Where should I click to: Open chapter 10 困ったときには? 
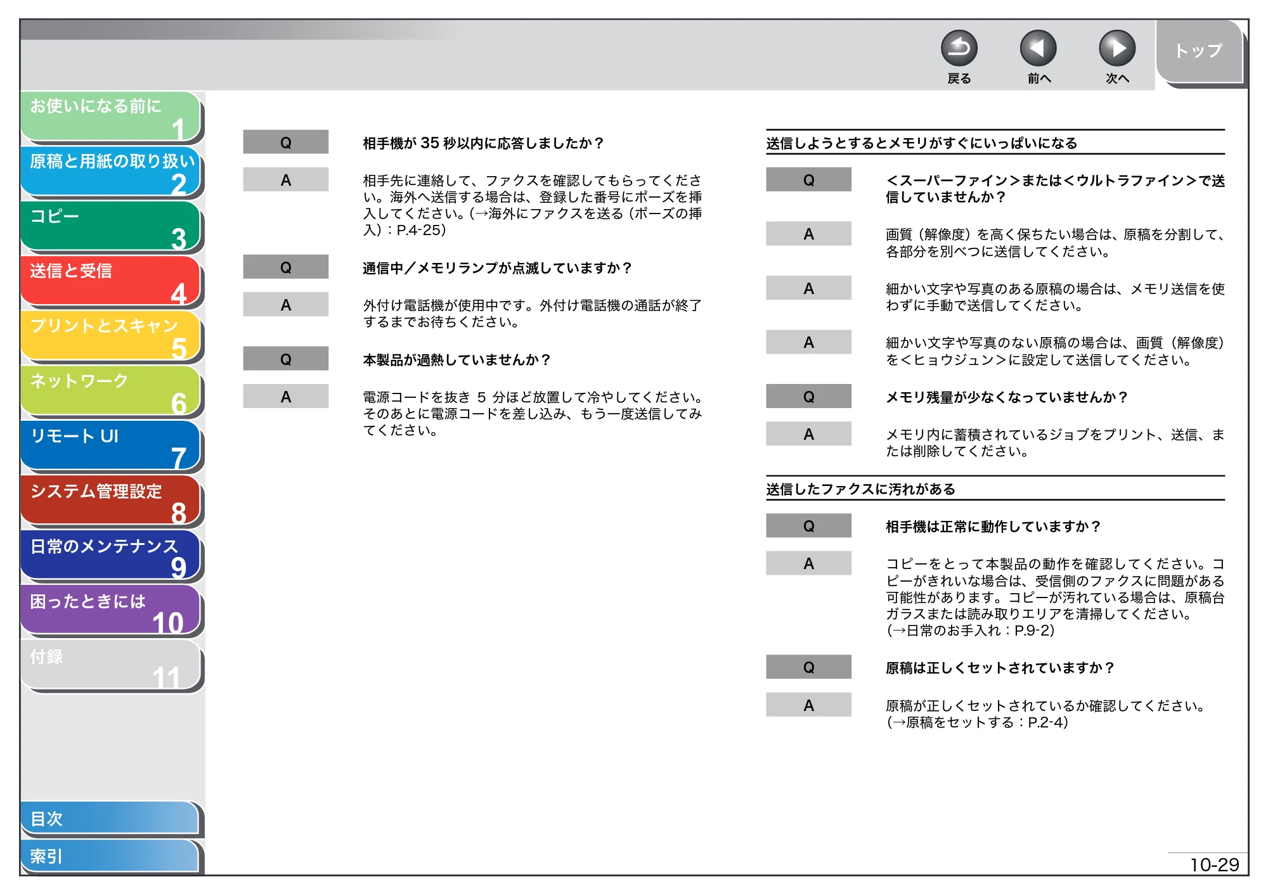coord(111,611)
